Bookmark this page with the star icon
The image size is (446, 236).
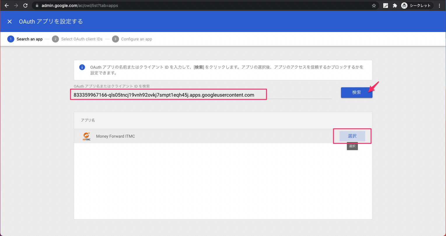pos(374,6)
